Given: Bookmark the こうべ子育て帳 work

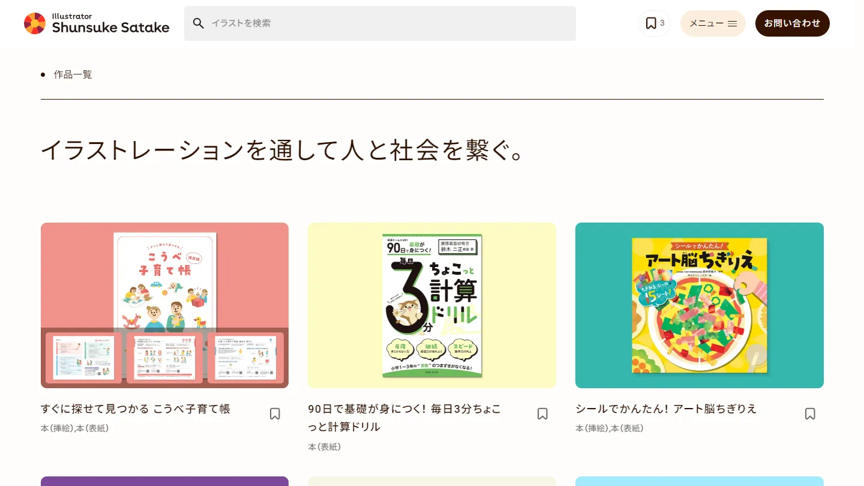Looking at the screenshot, I should (275, 413).
